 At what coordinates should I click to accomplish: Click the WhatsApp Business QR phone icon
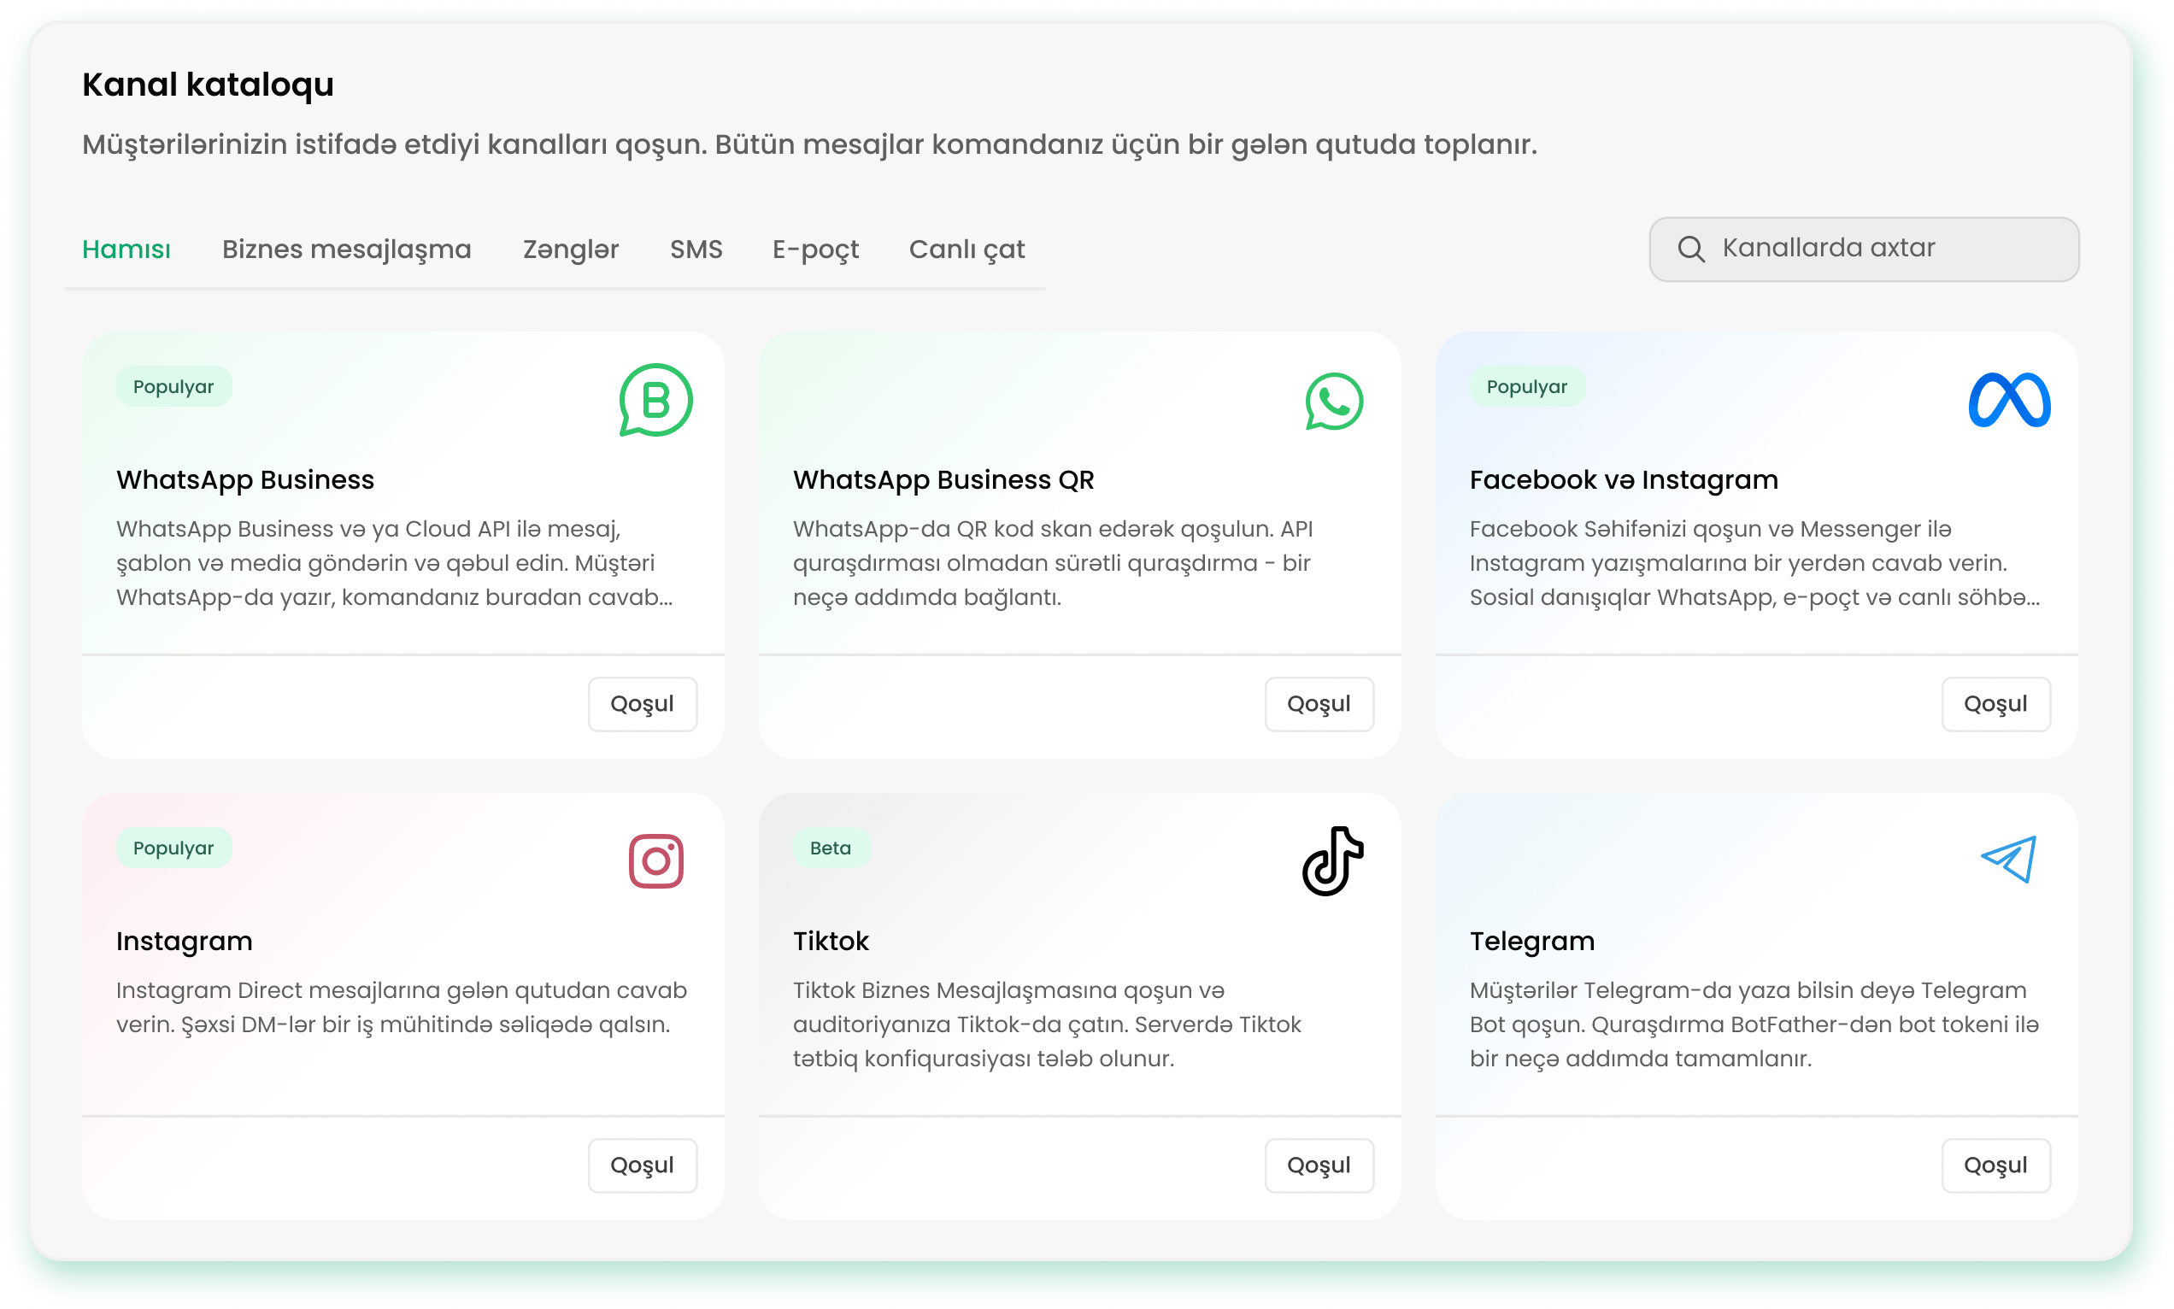(x=1333, y=402)
